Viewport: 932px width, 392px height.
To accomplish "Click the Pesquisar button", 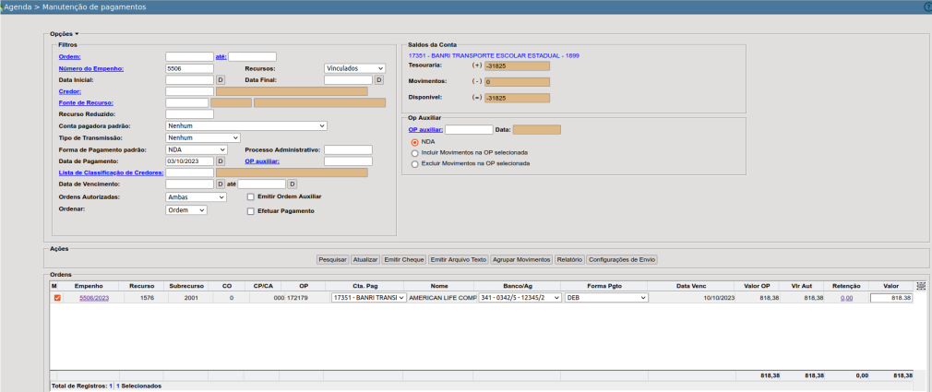I will [332, 260].
